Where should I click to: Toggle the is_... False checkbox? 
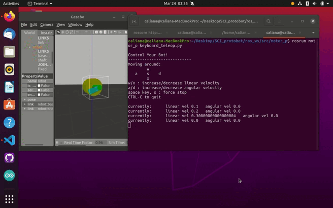click(x=39, y=86)
